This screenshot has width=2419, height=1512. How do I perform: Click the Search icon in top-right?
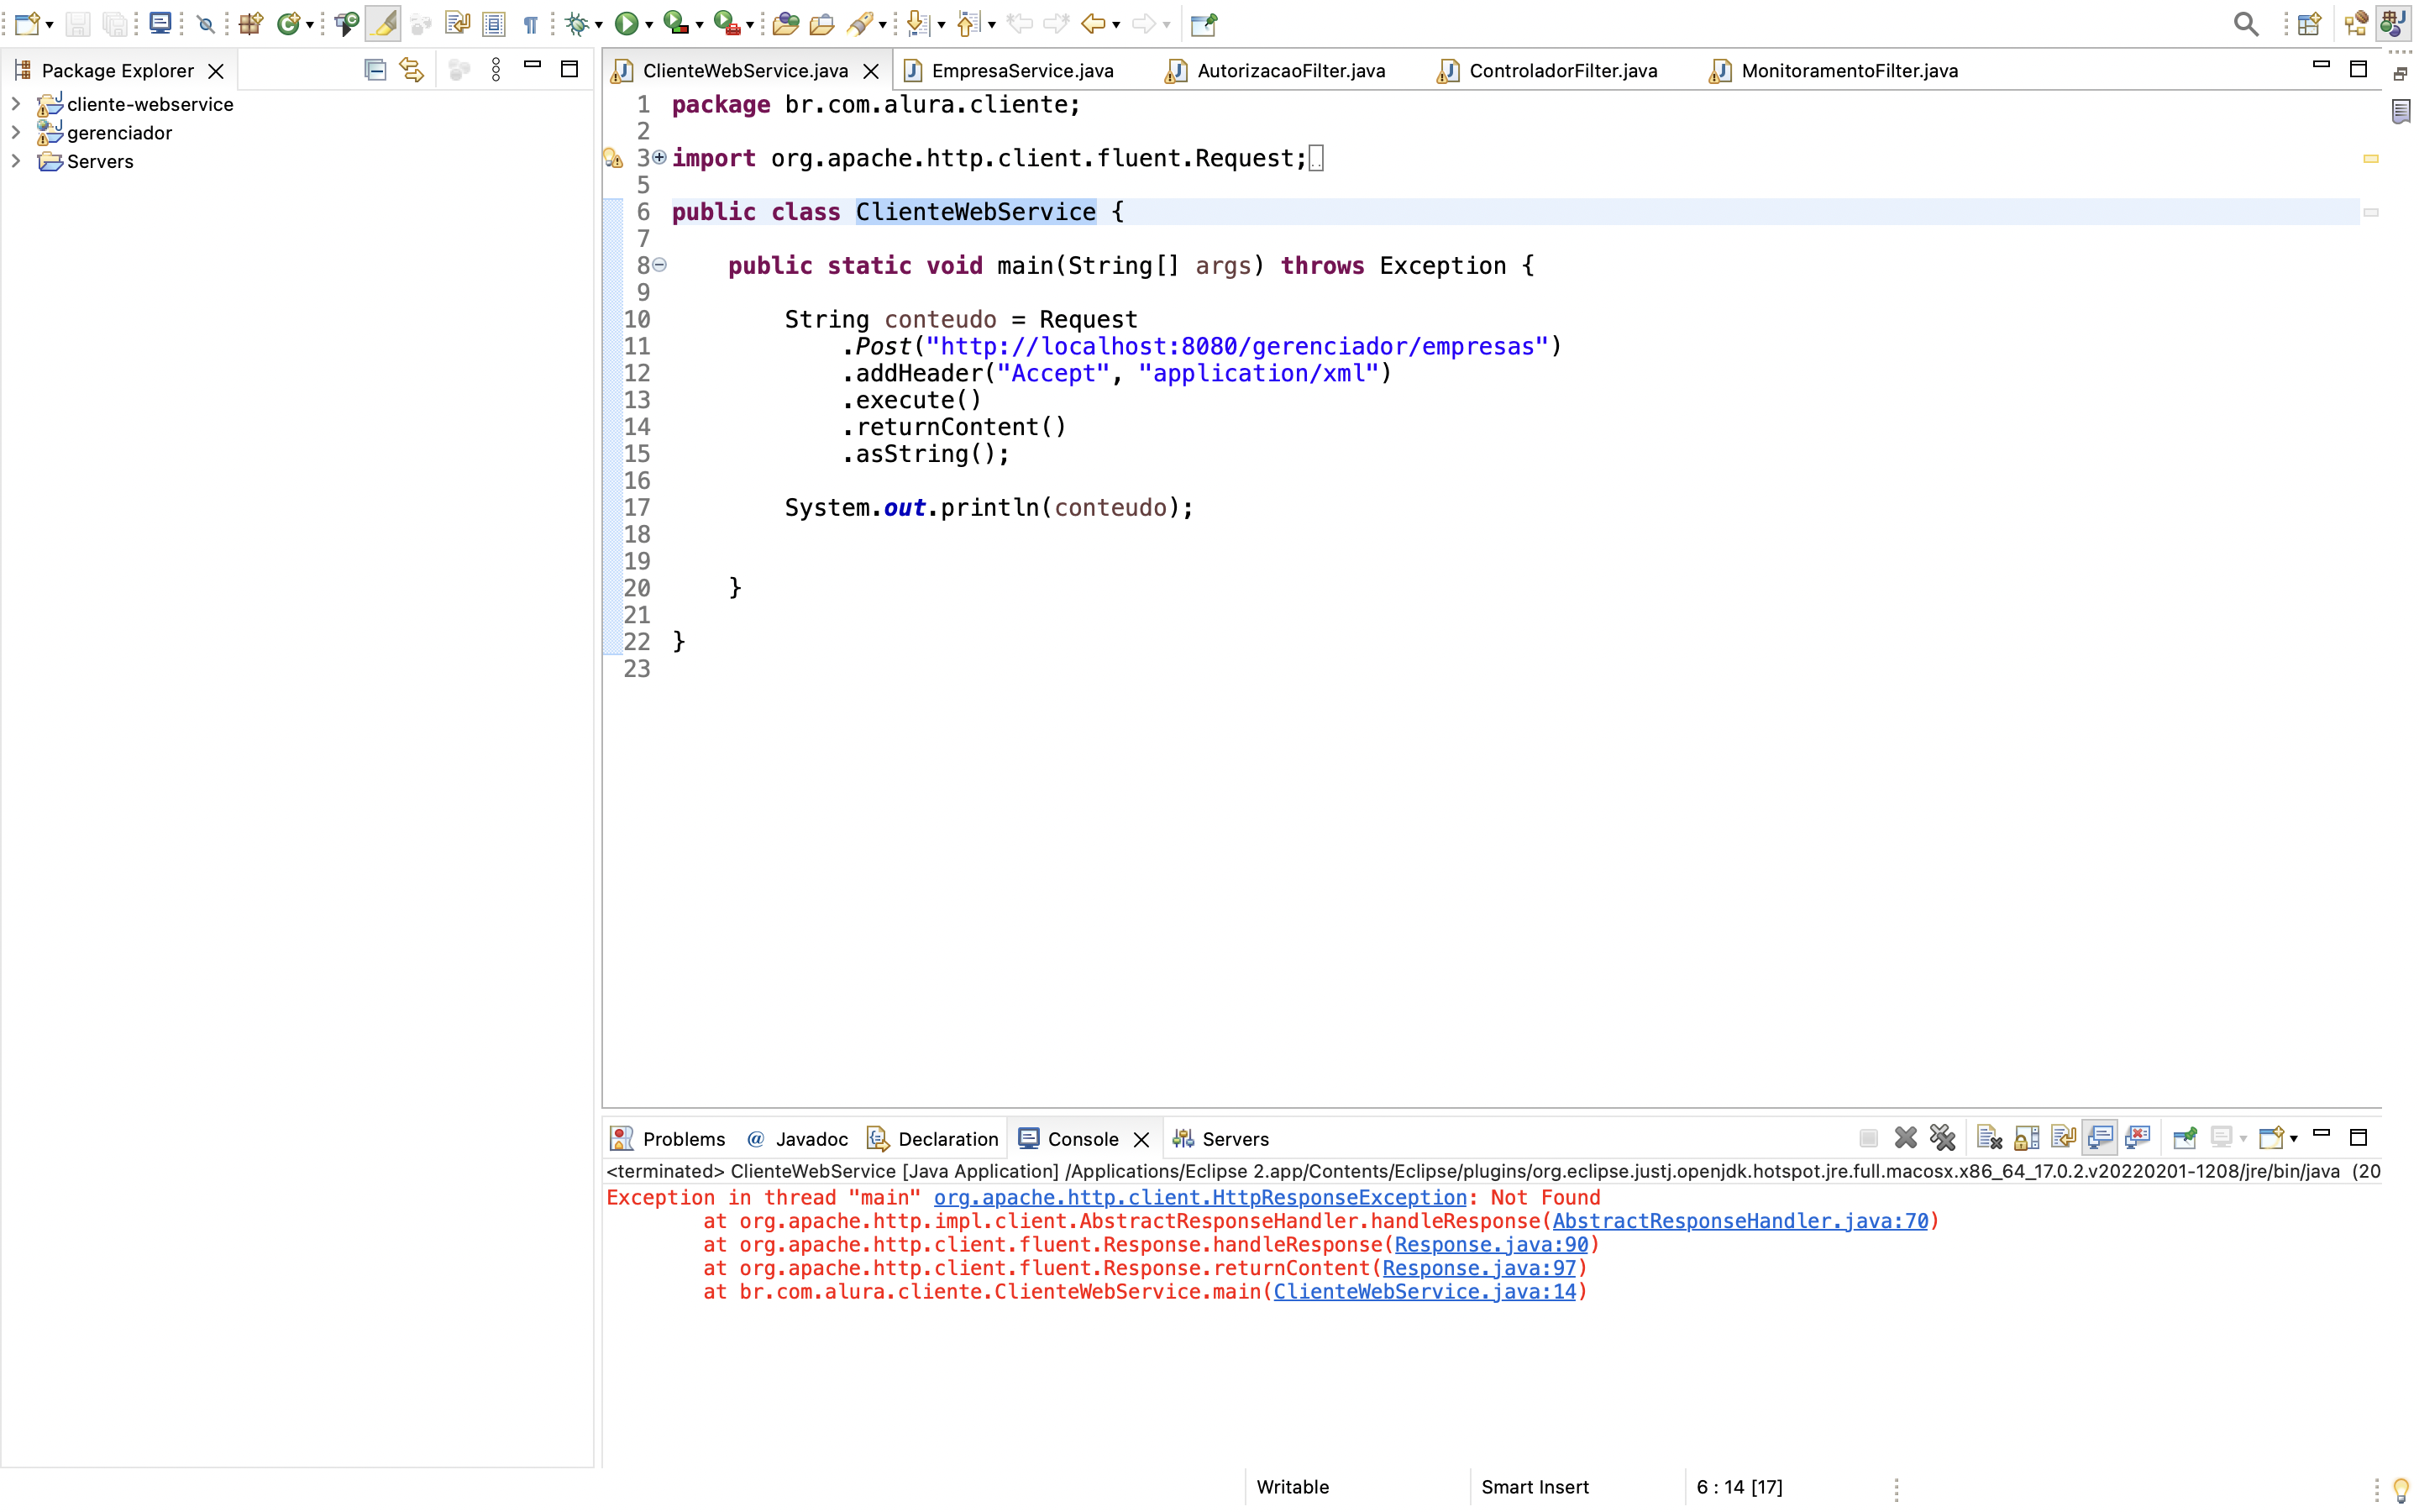point(2245,23)
